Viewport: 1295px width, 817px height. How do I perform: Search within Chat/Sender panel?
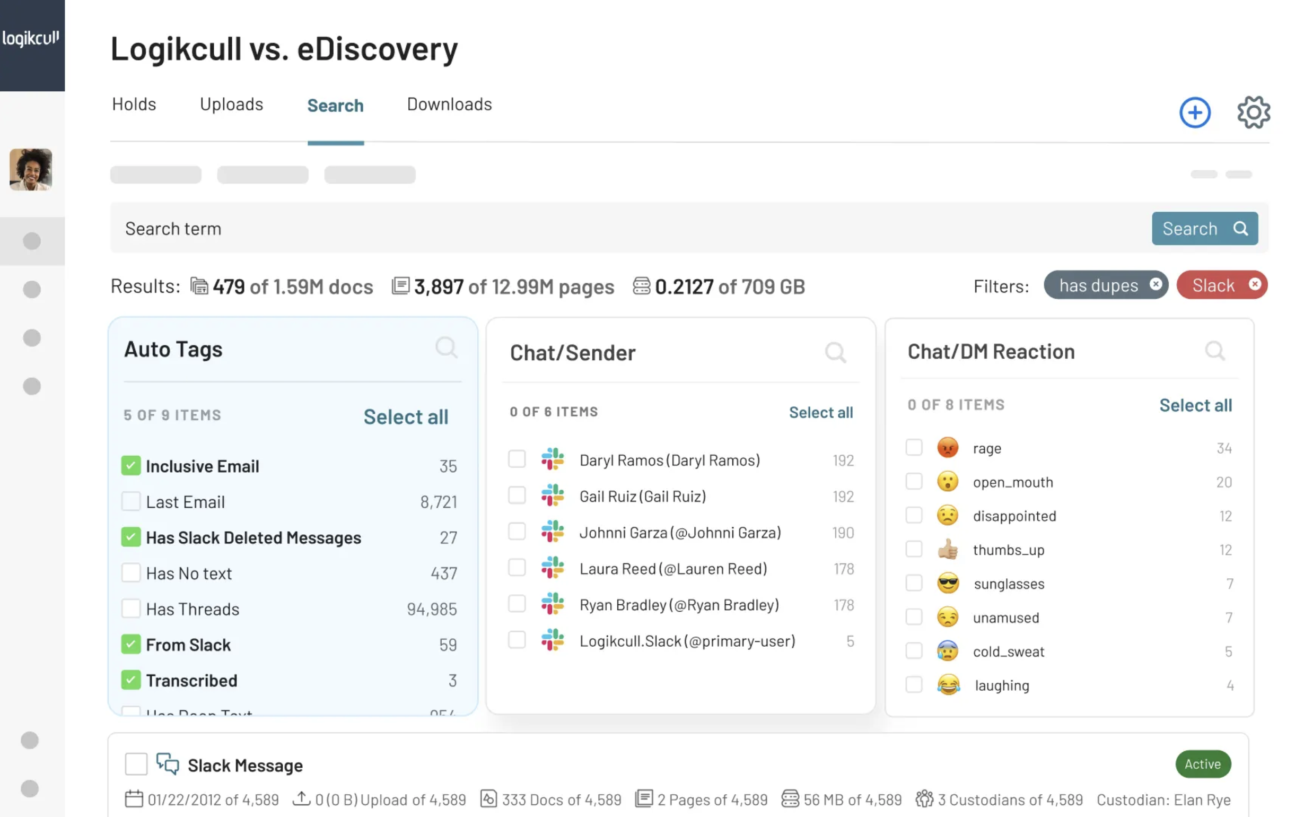pyautogui.click(x=835, y=352)
